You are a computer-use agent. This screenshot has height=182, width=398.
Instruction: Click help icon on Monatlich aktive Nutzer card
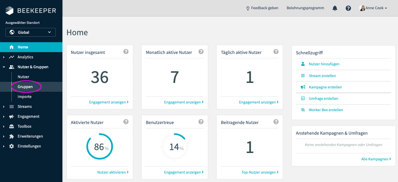click(201, 52)
